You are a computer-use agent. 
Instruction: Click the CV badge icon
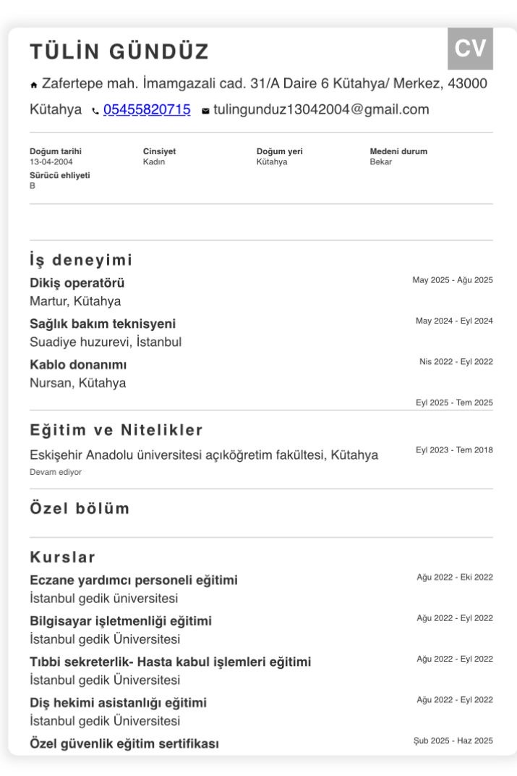[x=470, y=48]
